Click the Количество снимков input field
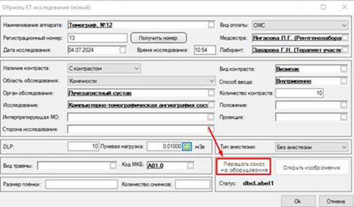 tap(192, 184)
